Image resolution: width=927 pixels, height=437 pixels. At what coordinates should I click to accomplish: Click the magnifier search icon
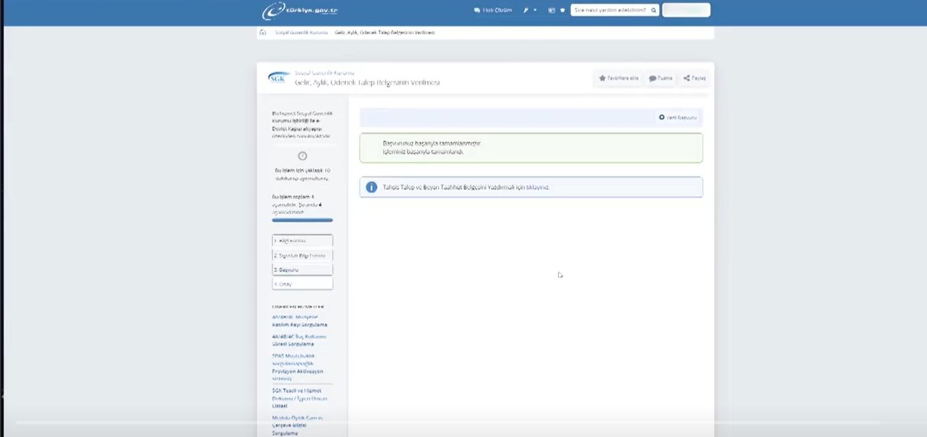tap(654, 10)
